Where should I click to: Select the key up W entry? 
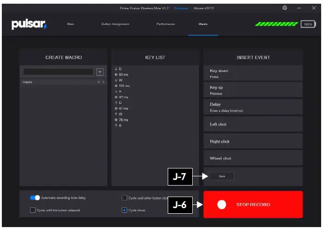click(x=119, y=114)
